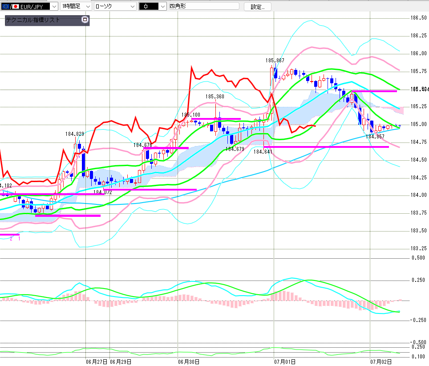This screenshot has height=366, width=429.
Task: Click the 186.00 price axis label
Action: pyautogui.click(x=419, y=53)
